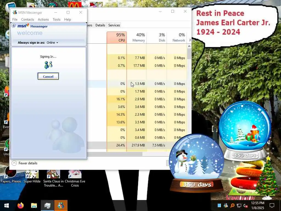Sort by the CPU column header
The height and width of the screenshot is (211, 281).
tap(117, 37)
